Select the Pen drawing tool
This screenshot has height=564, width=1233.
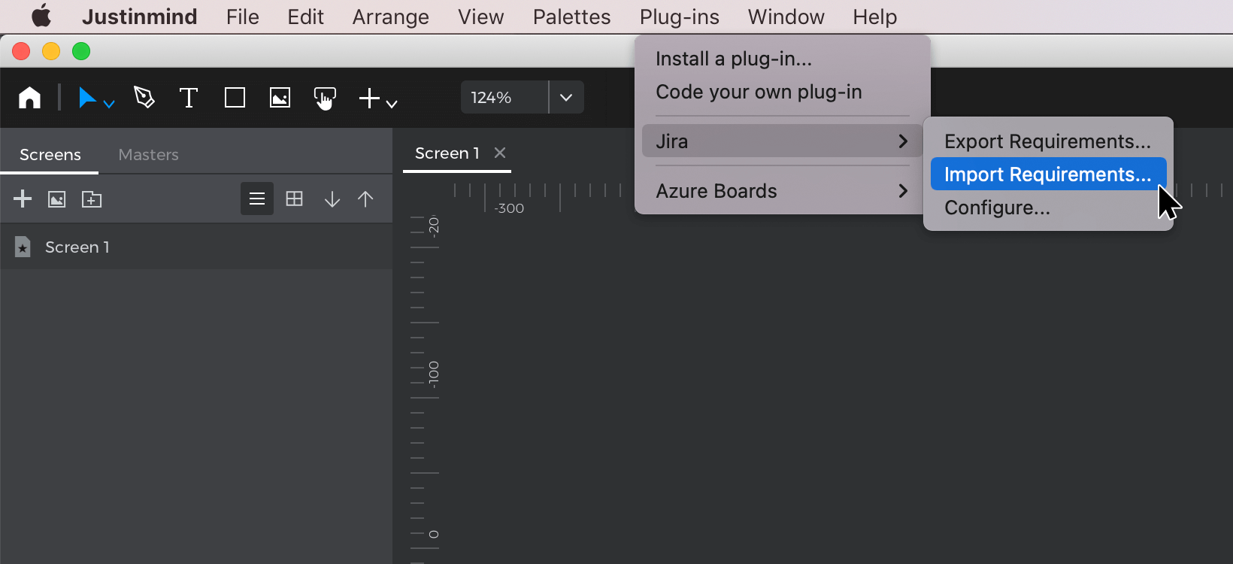144,98
